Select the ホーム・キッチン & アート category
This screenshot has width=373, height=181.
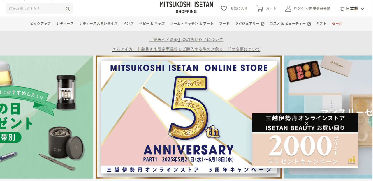click(192, 24)
